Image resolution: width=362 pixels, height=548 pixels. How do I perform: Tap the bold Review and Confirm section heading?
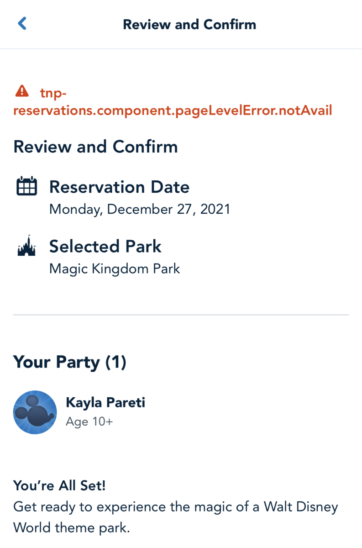click(95, 147)
